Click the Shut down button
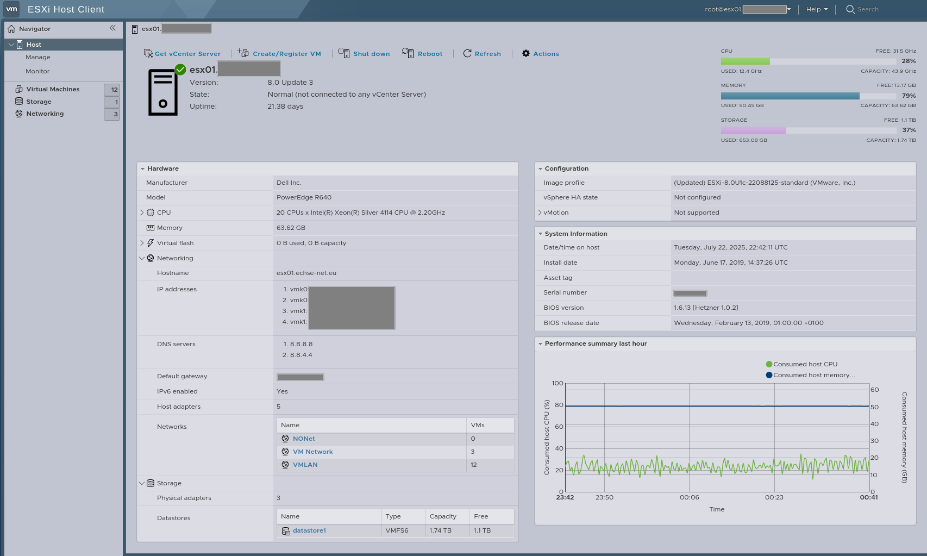 coord(364,53)
